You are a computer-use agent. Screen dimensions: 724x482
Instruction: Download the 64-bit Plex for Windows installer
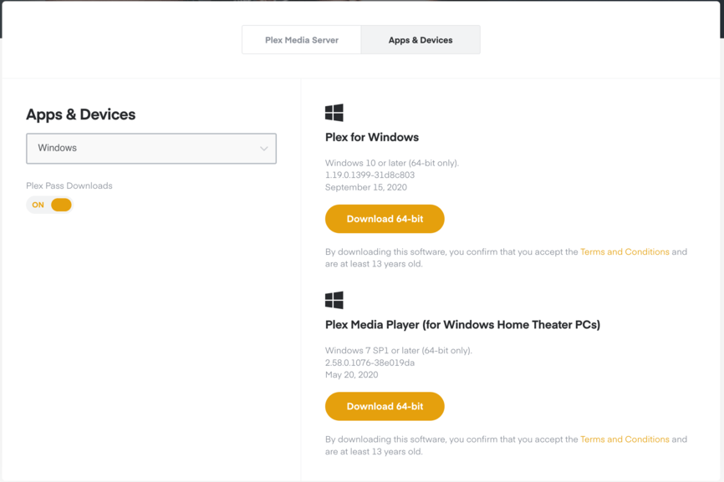(385, 219)
